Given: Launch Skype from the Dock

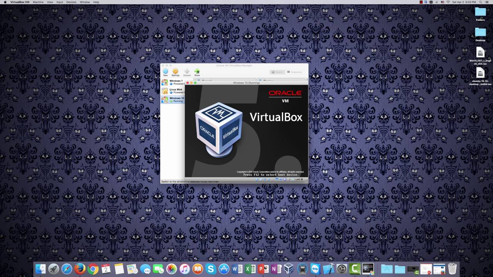Looking at the screenshot, I should point(211,269).
